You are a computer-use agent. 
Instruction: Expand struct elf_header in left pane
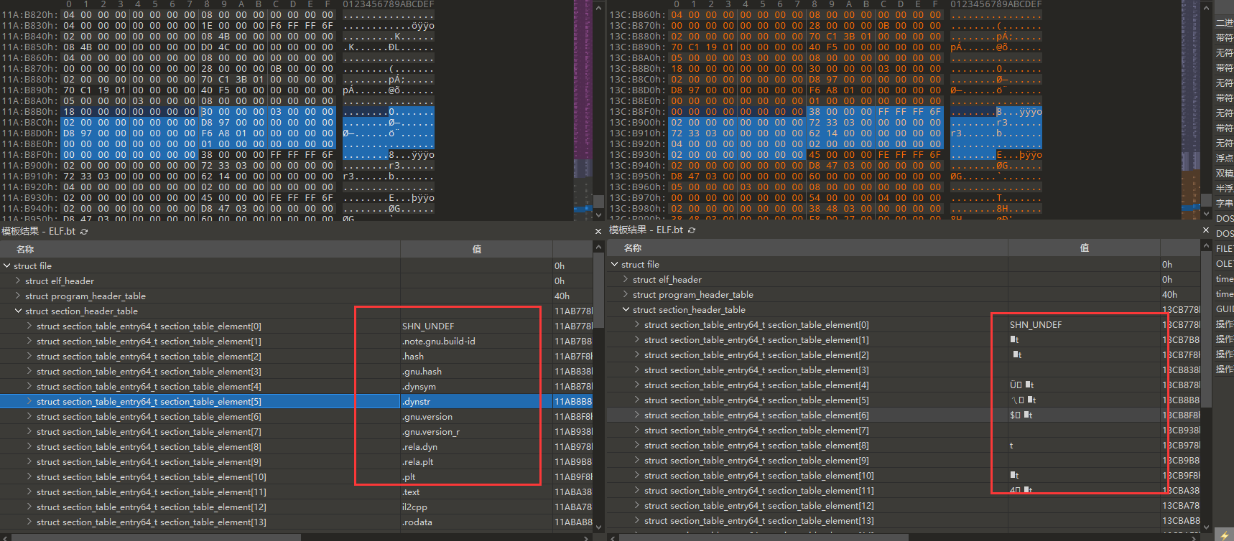[x=18, y=281]
